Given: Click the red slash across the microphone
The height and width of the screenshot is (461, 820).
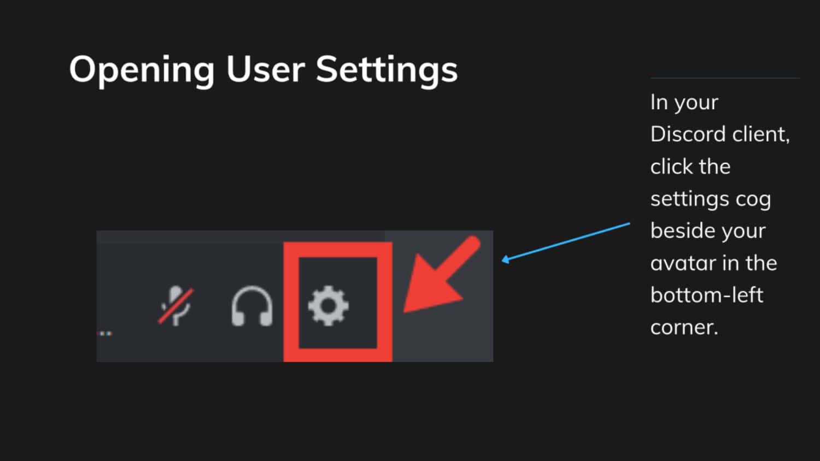Looking at the screenshot, I should pyautogui.click(x=175, y=306).
